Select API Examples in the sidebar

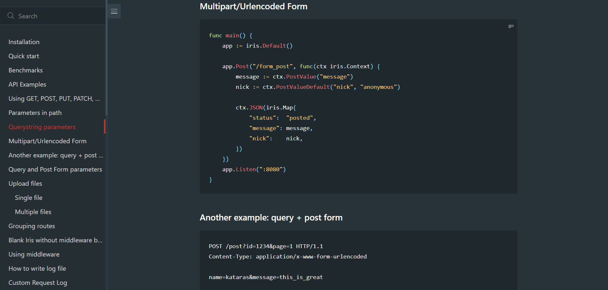[x=27, y=84]
